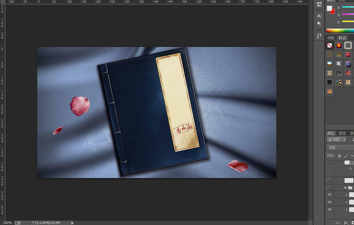Show the hidden layer group folder
This screenshot has height=225, width=354.
point(329,188)
